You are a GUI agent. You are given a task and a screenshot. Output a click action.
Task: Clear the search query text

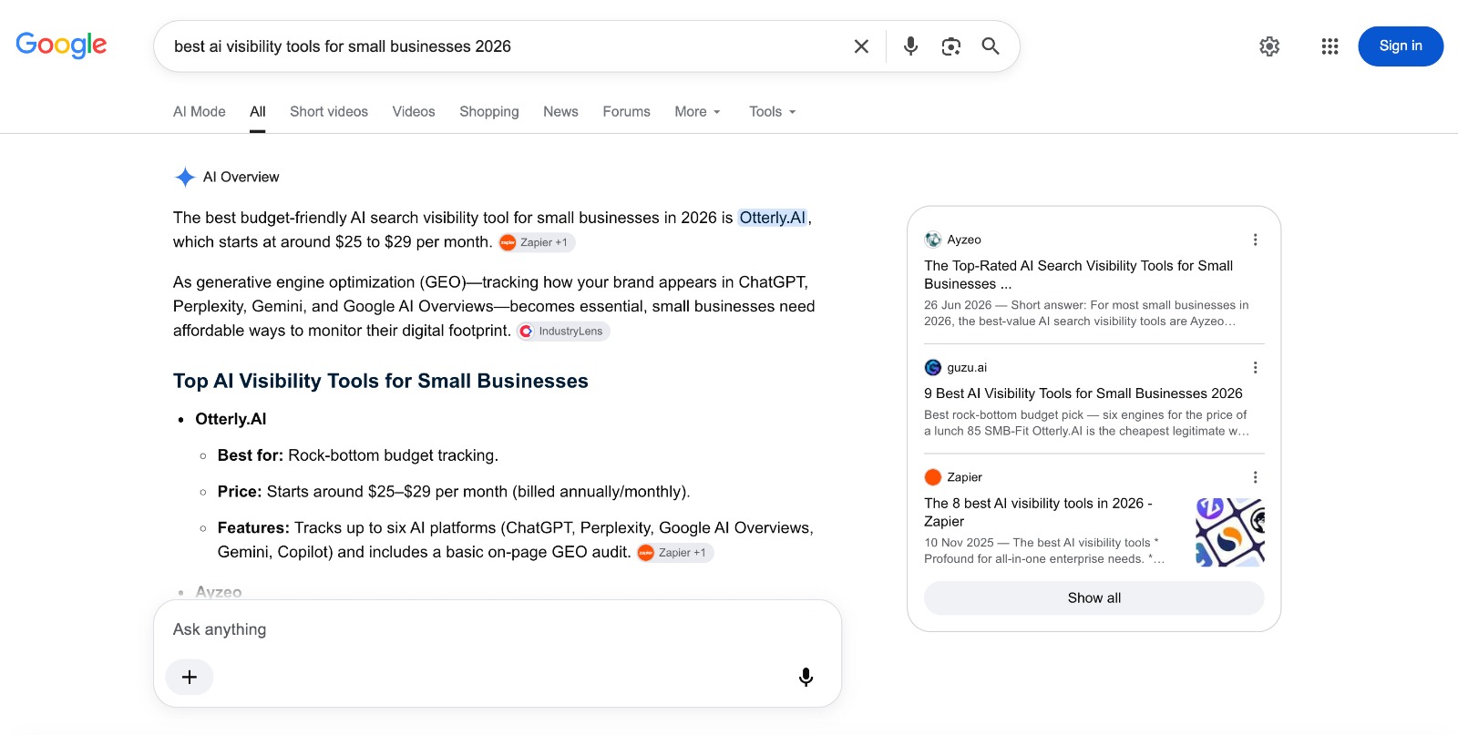[x=861, y=46]
